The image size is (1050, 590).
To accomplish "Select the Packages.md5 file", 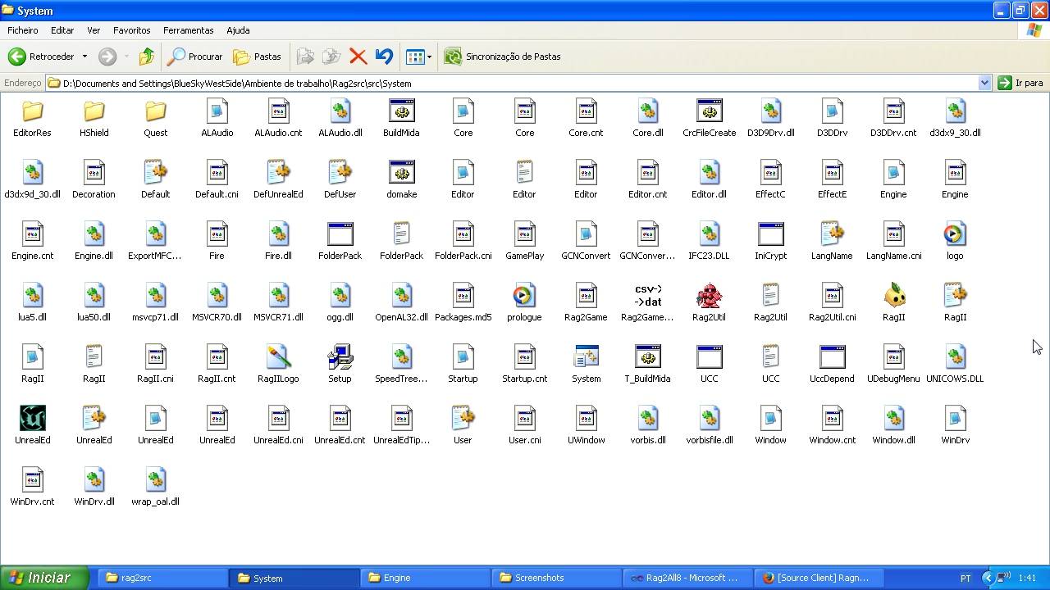I will point(463,302).
